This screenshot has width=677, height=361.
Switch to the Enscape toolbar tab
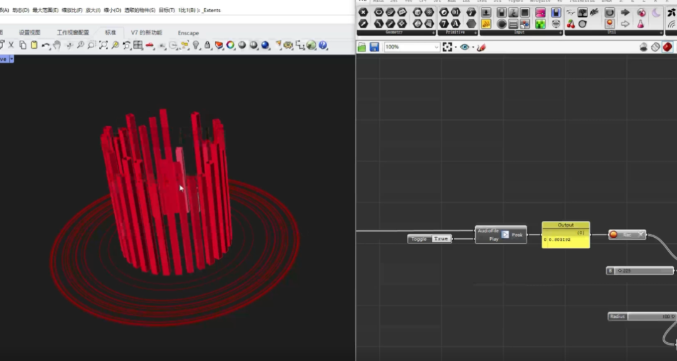188,33
